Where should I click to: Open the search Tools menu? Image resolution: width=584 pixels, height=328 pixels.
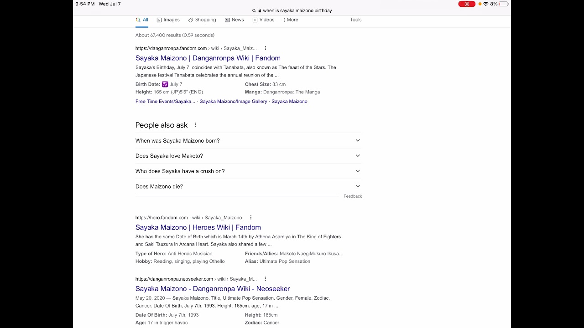[x=356, y=20]
